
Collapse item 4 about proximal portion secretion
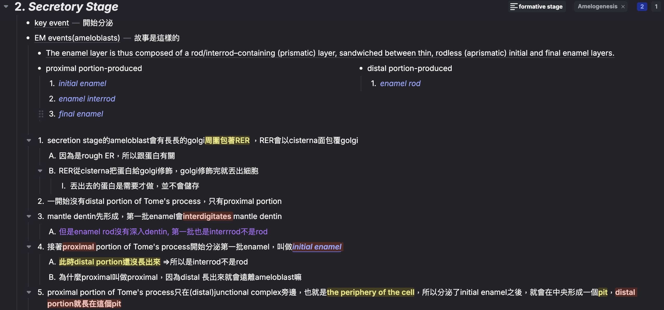[x=29, y=247]
